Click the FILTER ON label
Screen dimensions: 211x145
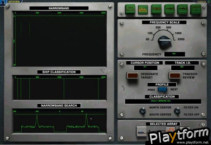point(191,108)
